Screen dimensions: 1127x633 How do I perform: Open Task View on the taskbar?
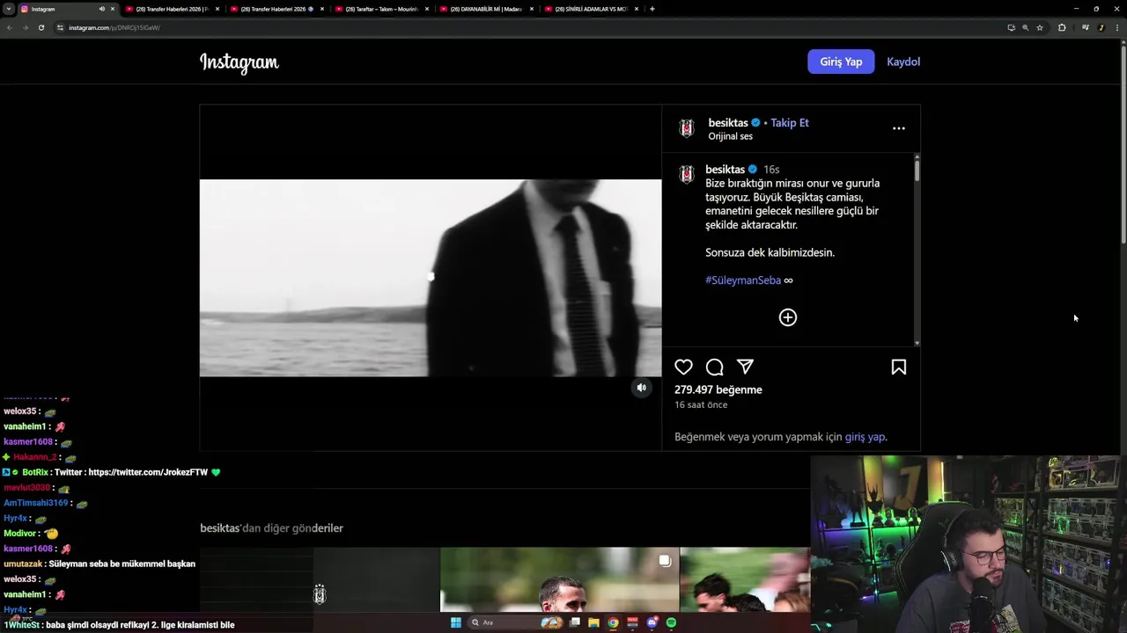click(x=575, y=622)
